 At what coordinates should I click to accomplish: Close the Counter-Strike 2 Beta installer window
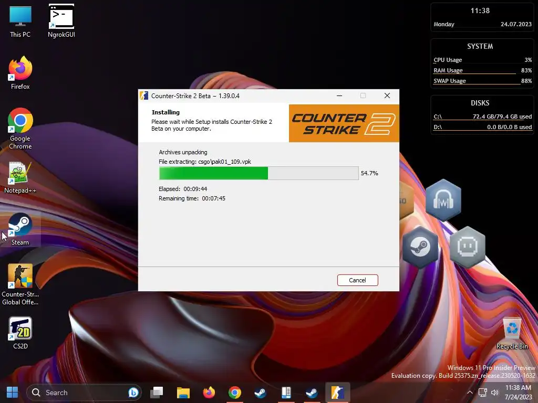point(387,96)
